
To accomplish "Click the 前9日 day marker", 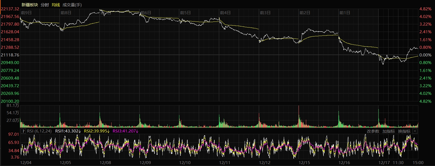I will point(26,13).
